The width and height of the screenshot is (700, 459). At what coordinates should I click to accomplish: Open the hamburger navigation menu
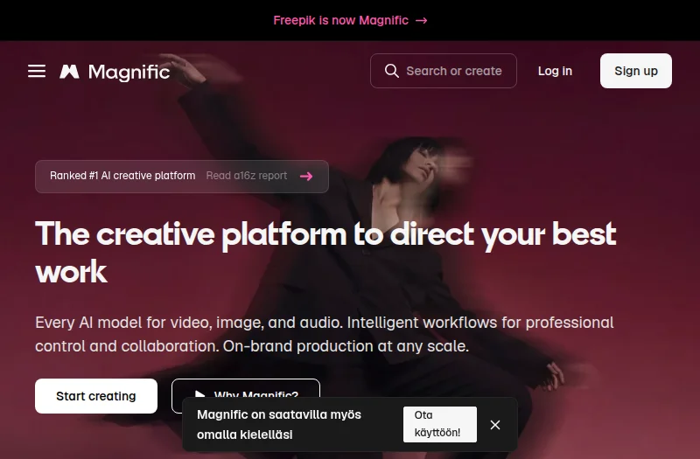click(37, 71)
